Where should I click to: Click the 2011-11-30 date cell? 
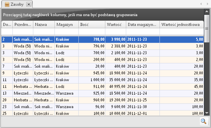(143, 107)
